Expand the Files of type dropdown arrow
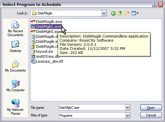 (128, 115)
